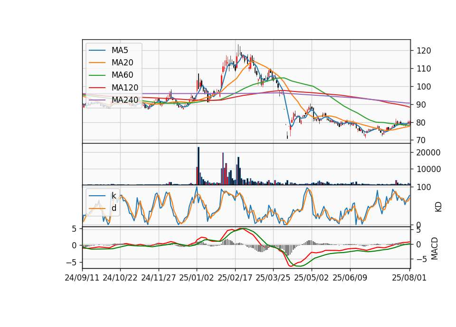Click the 80 price axis tick label
This screenshot has width=456, height=327.
[421, 123]
